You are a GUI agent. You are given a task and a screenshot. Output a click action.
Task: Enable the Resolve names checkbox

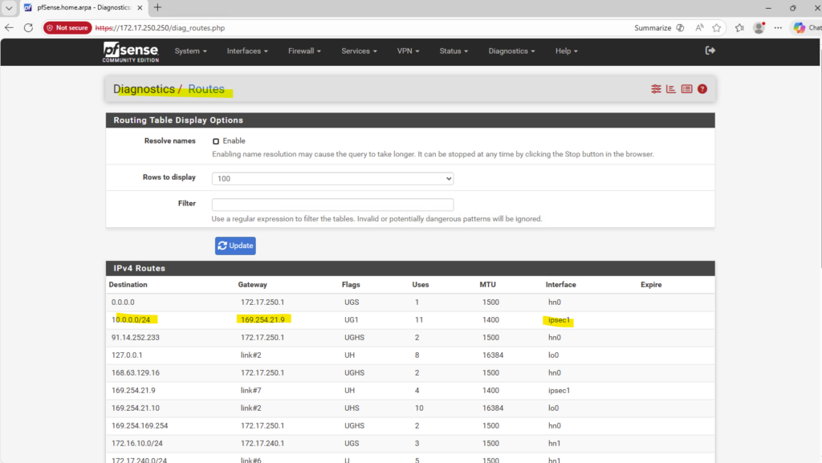click(216, 141)
